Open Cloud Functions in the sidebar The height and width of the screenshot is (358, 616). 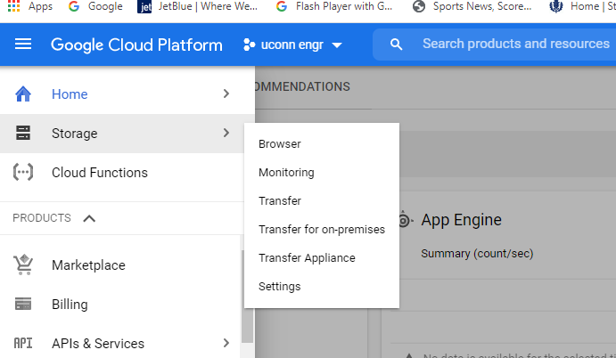(x=122, y=173)
